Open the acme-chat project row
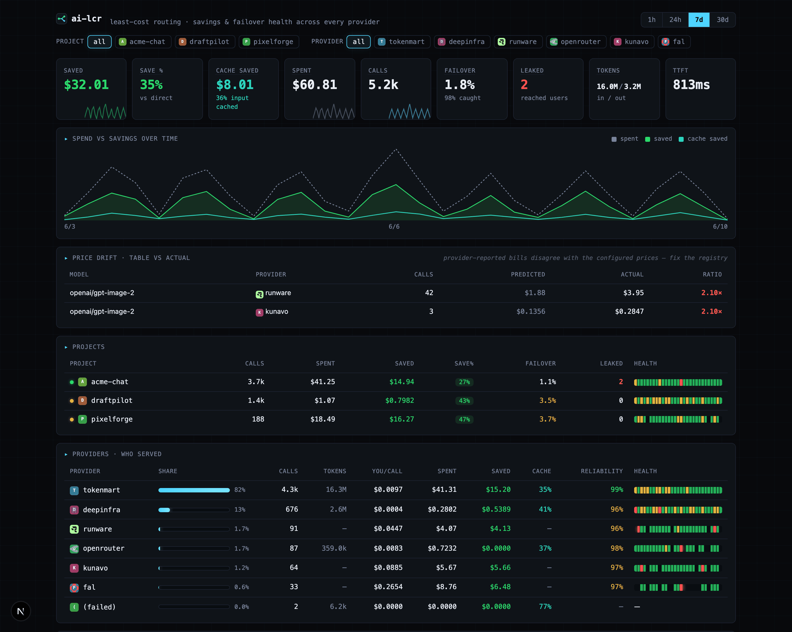Viewport: 792px width, 632px height. click(396, 382)
